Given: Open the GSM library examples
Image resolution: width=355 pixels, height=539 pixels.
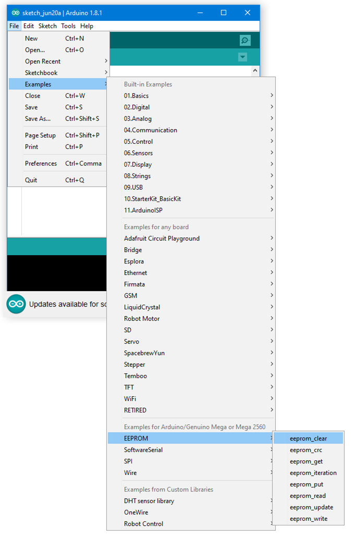Looking at the screenshot, I should pos(191,296).
